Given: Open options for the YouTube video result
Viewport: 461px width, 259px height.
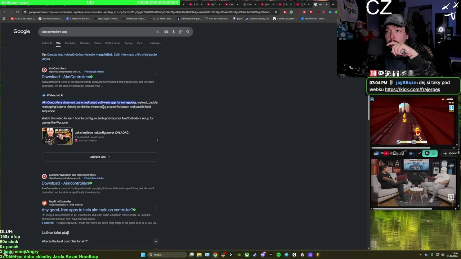Looking at the screenshot, I should pyautogui.click(x=157, y=140).
